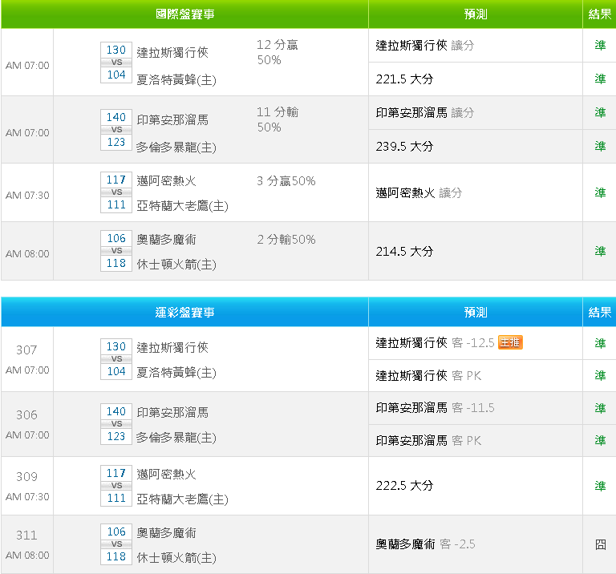The height and width of the screenshot is (574, 616).
Task: Click the 達拉斯獨行俠 客 PK prediction
Action: coord(428,376)
